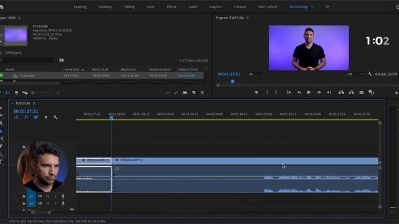This screenshot has width=399, height=224.
Task: Select the Razor tool
Action: click(1, 131)
